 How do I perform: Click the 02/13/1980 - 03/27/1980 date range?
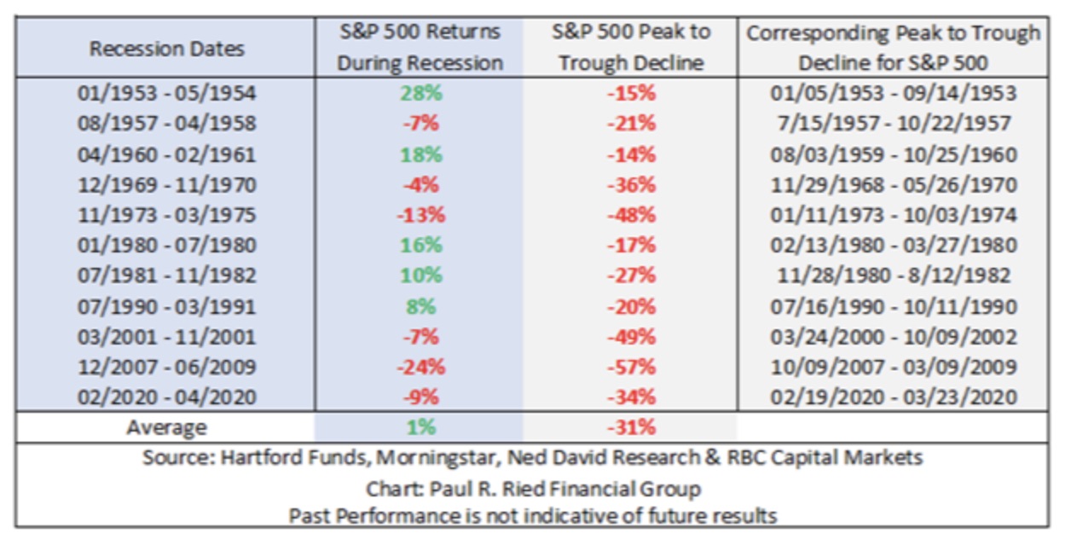[x=894, y=246]
